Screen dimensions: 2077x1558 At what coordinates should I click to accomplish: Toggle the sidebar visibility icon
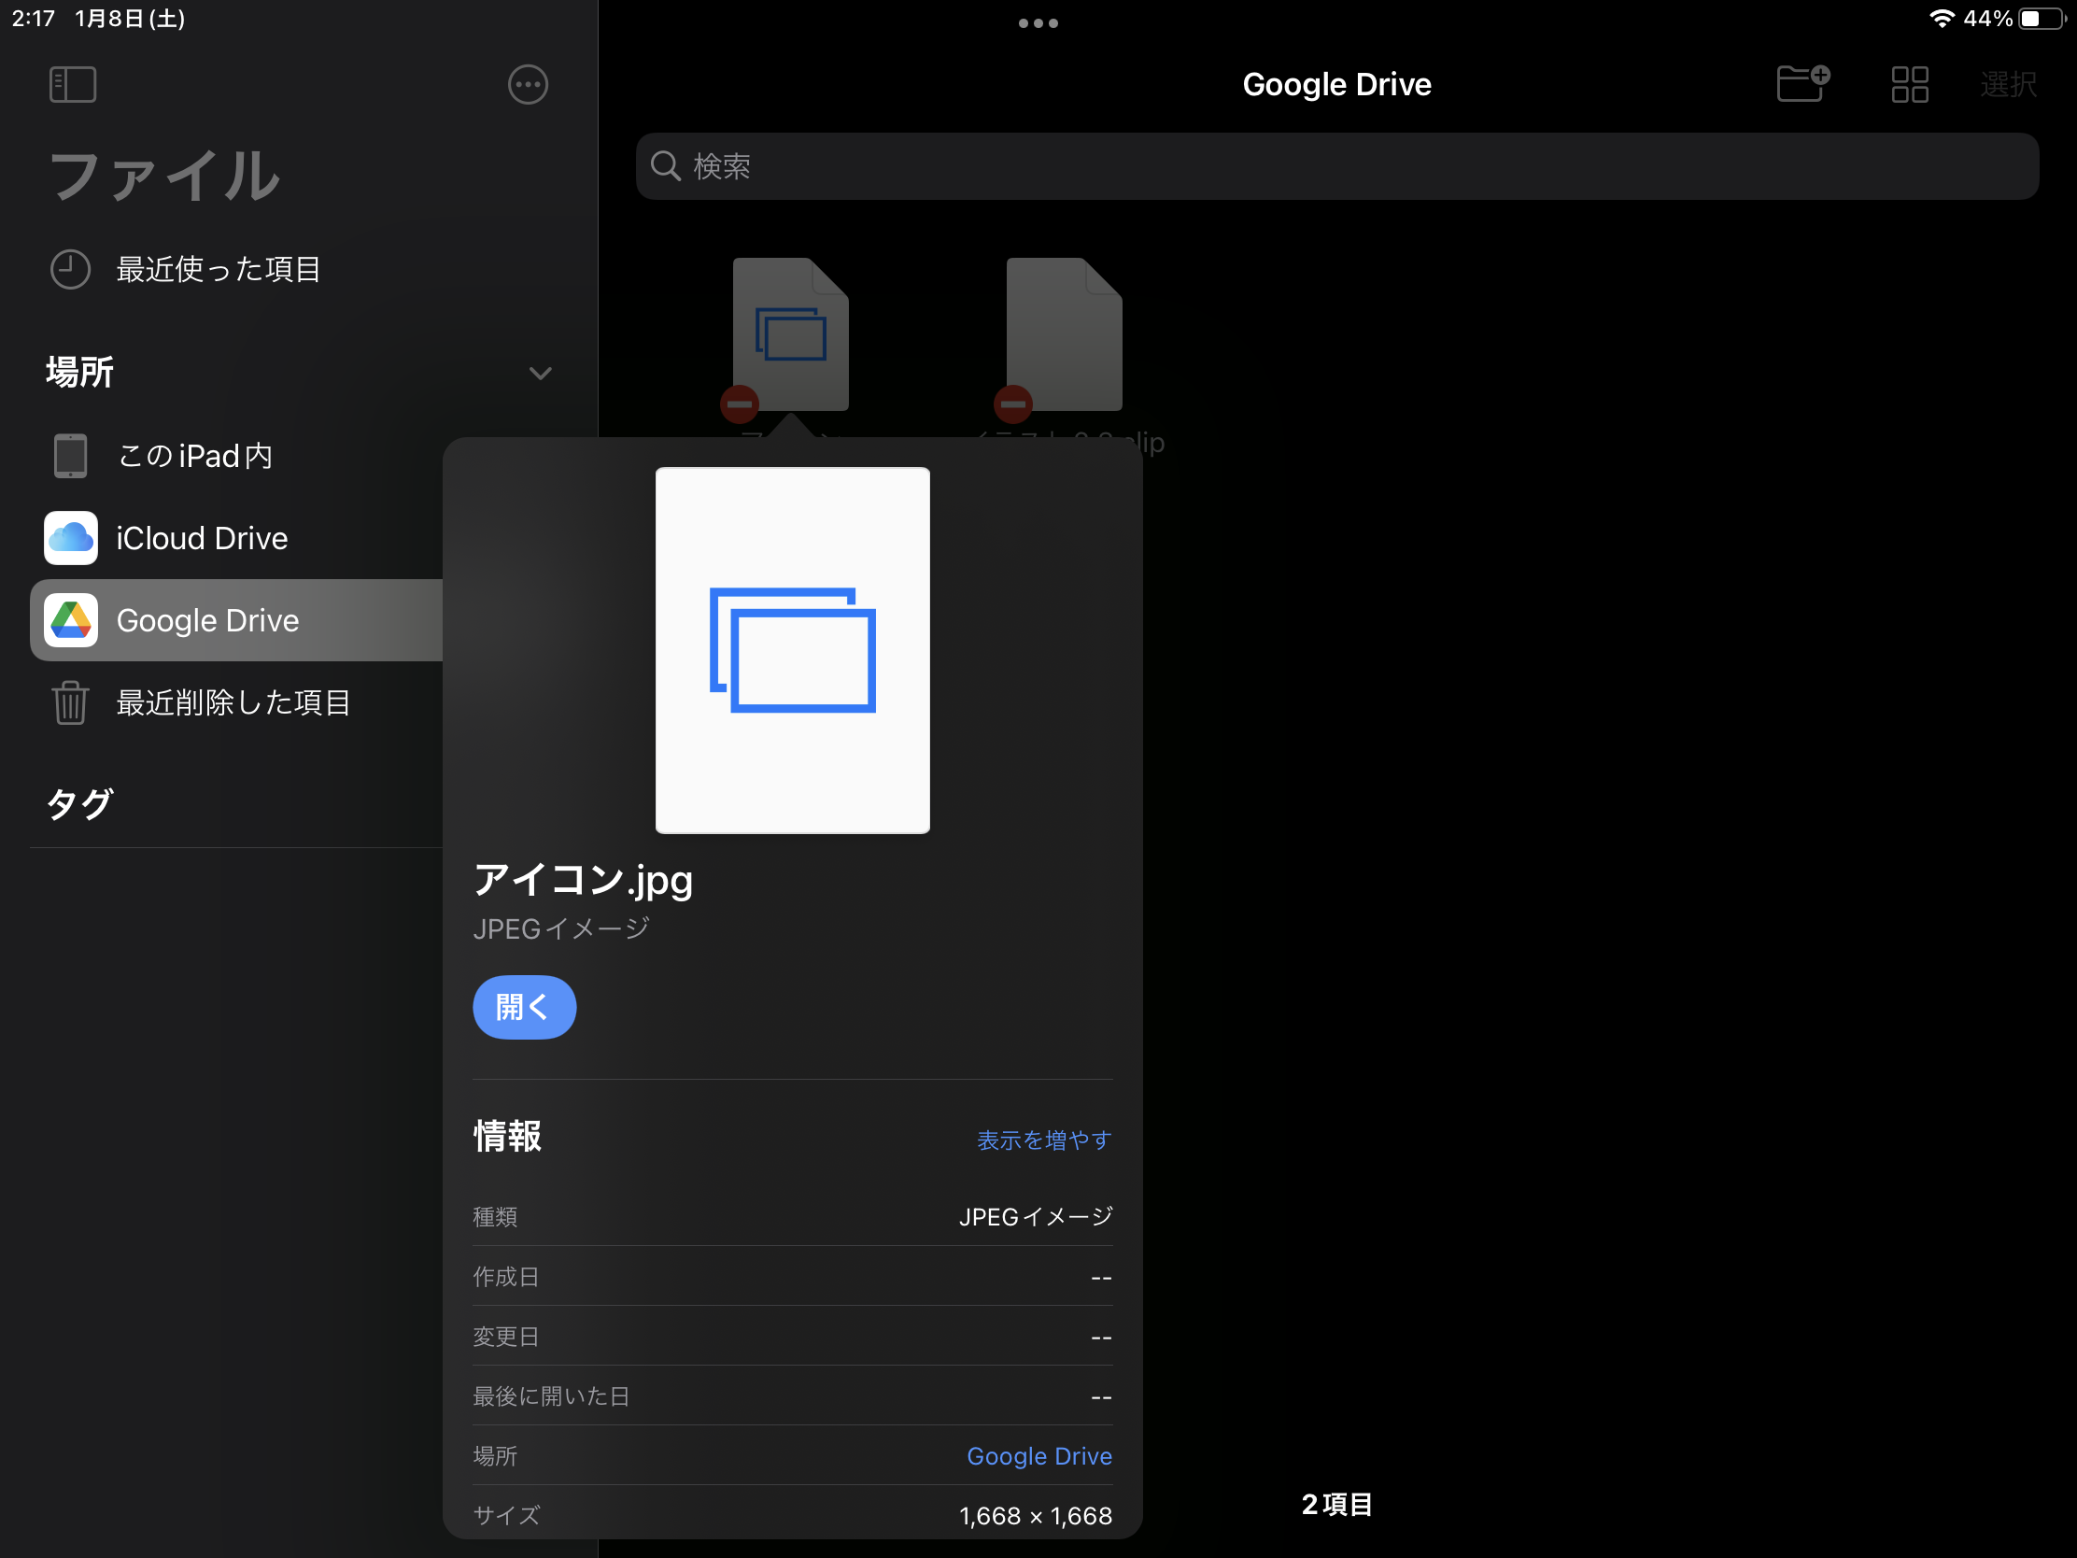72,84
